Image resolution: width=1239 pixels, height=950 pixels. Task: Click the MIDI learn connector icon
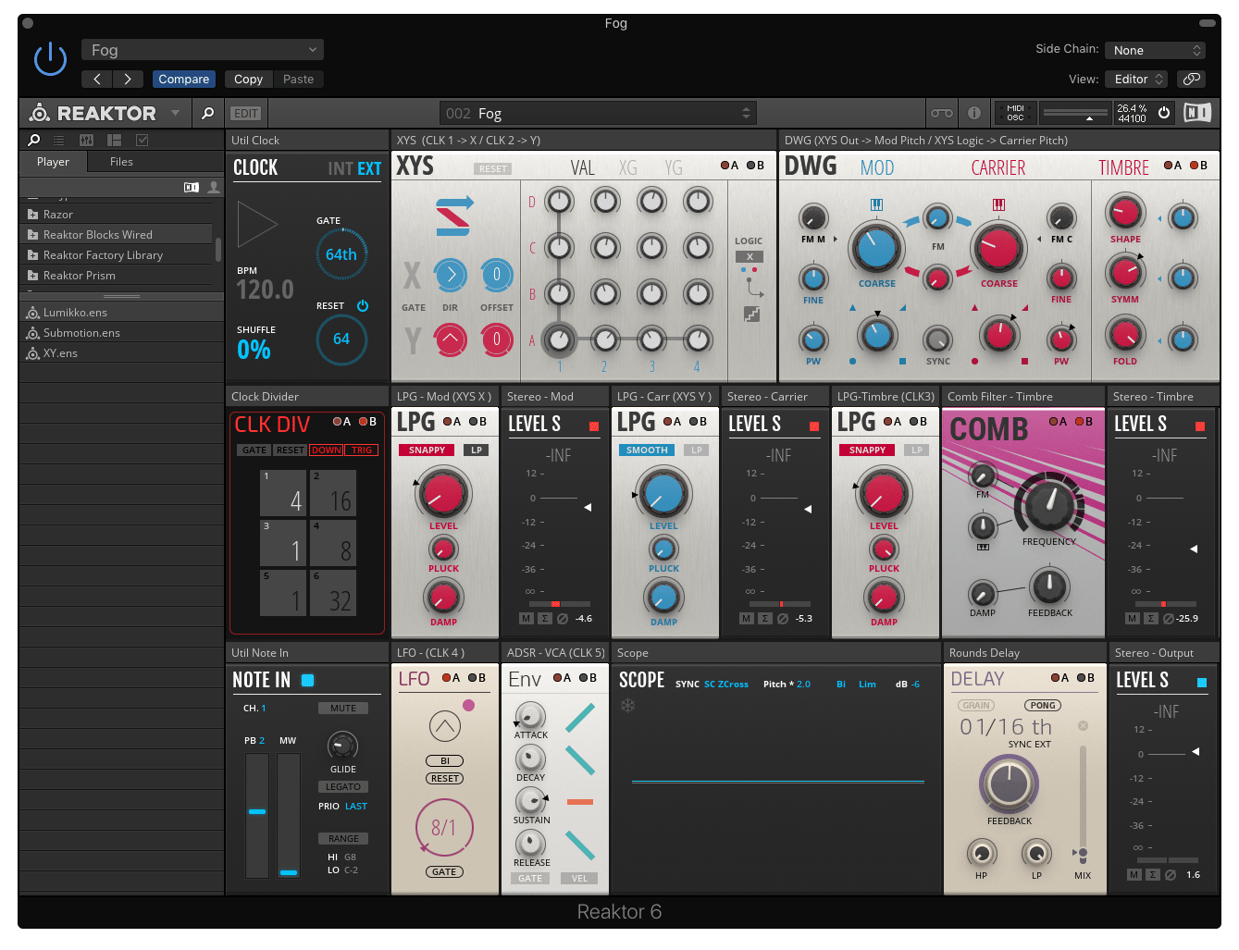point(942,113)
